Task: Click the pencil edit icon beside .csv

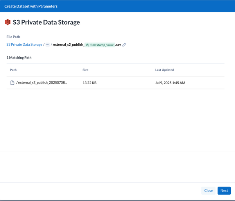Action: [124, 45]
